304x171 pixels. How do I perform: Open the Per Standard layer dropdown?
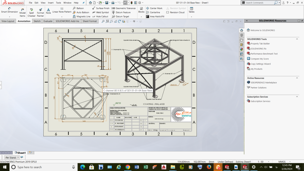point(18,157)
